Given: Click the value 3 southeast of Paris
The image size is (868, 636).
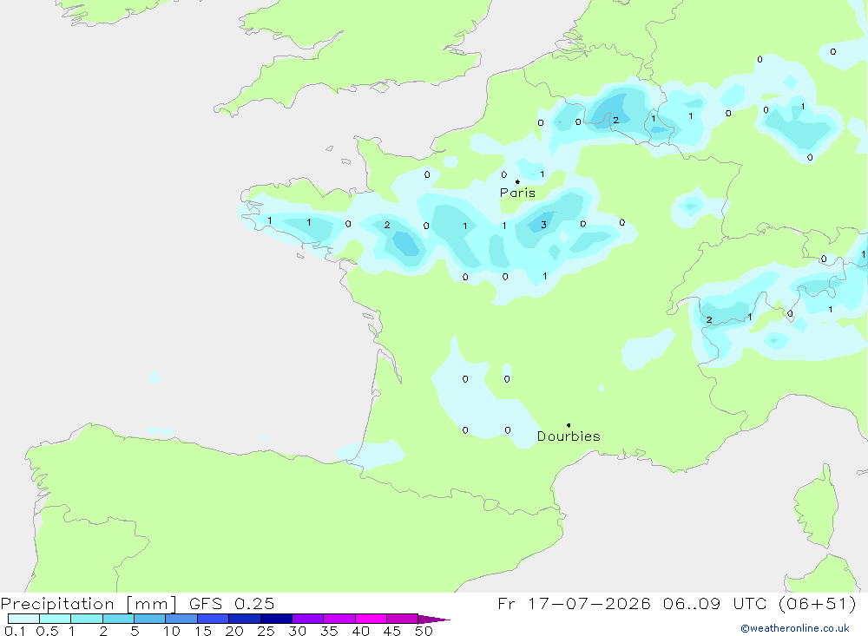Looking at the screenshot, I should point(543,225).
